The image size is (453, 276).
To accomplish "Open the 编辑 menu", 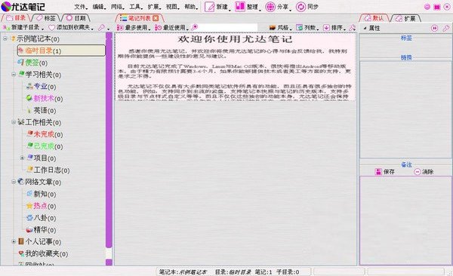I will 98,7.
